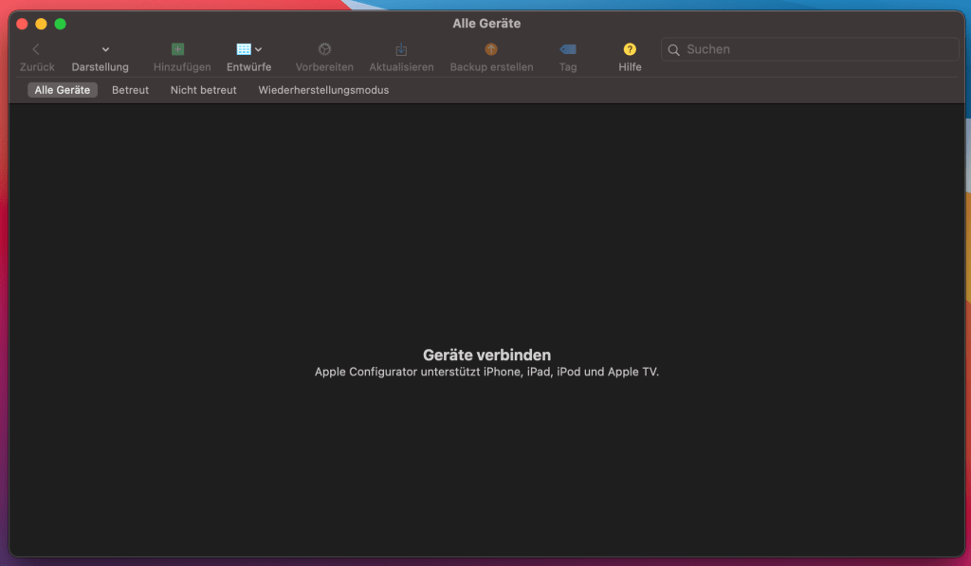
Task: Minimize window using yellow button
Action: [x=41, y=24]
